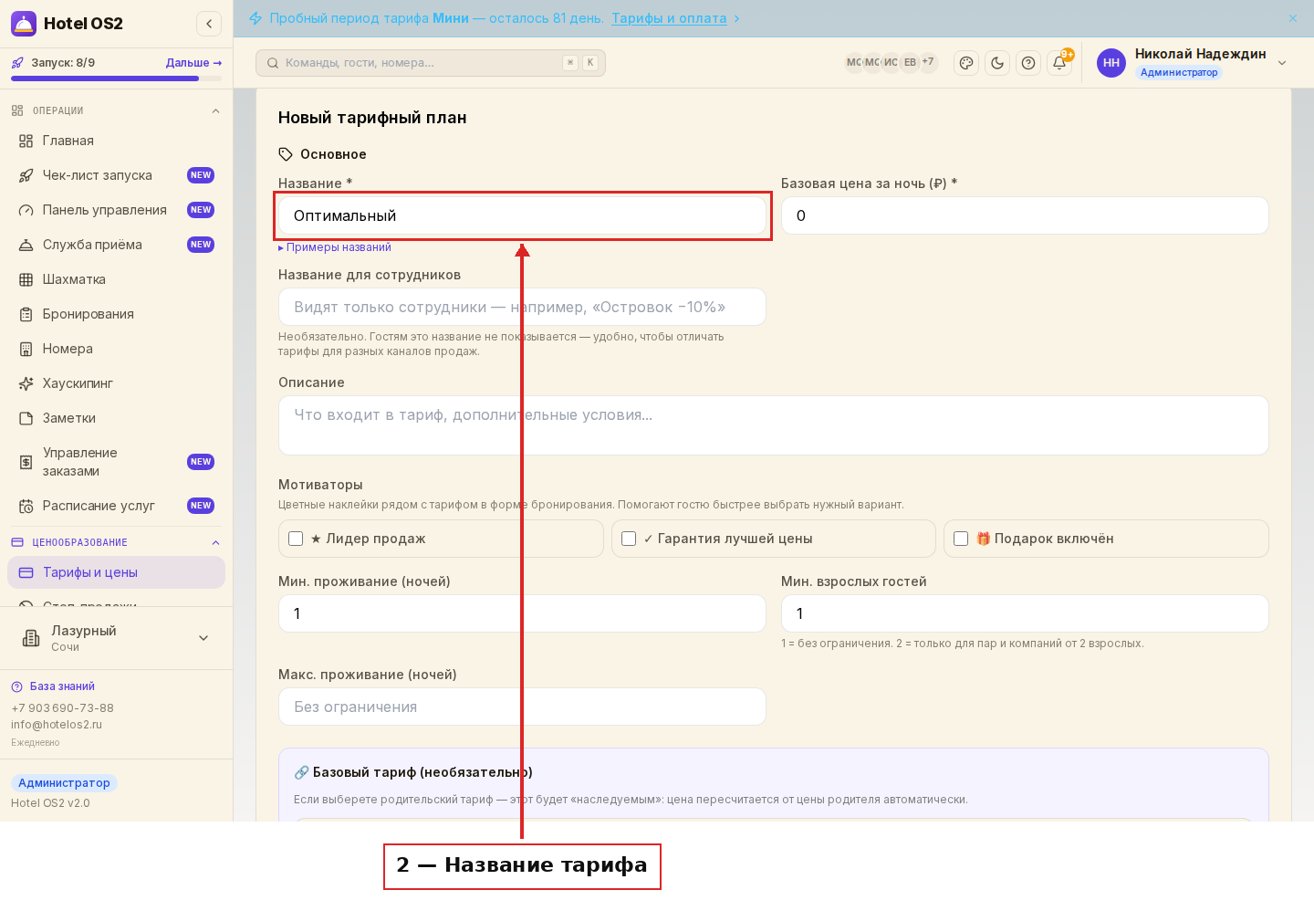
Task: Open Панель управления
Action: [x=116, y=210]
